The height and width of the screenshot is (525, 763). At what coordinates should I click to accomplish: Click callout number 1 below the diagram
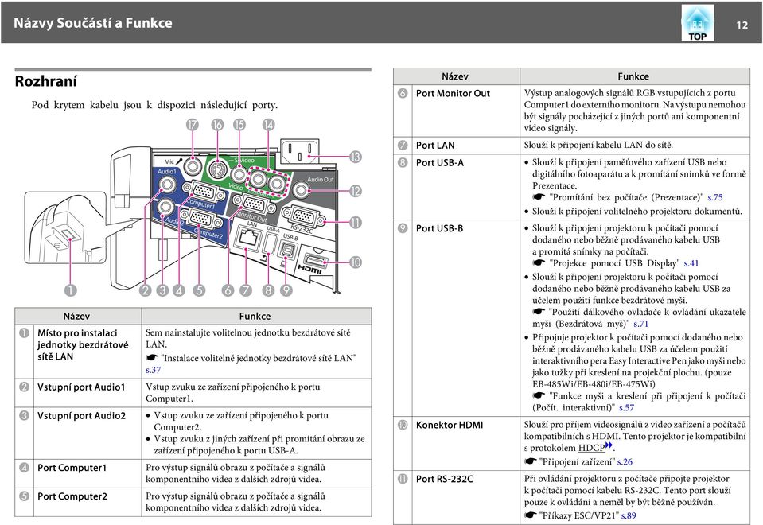point(71,290)
